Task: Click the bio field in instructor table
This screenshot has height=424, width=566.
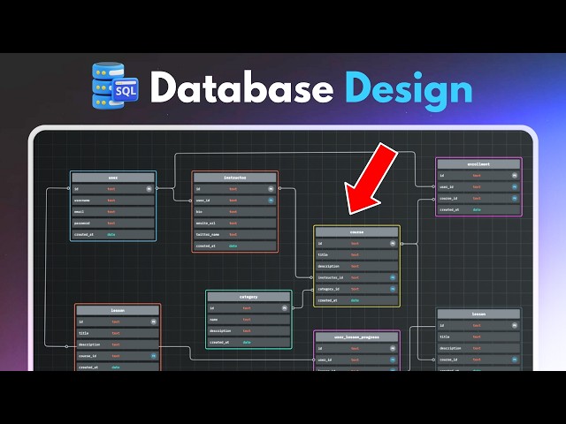Action: pyautogui.click(x=235, y=212)
